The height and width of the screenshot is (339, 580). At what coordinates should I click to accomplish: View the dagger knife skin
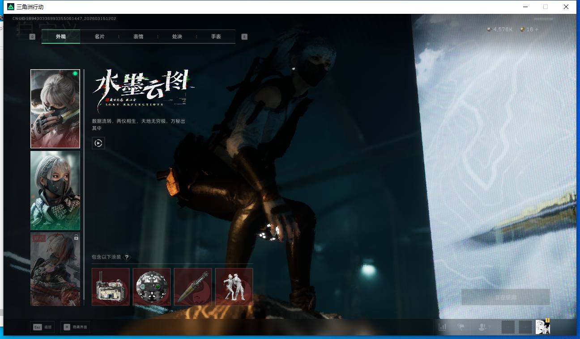[x=193, y=287]
